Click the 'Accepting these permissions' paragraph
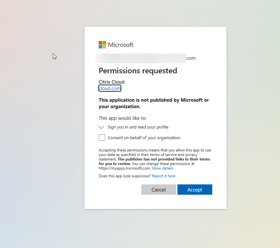The image size is (280, 248). click(155, 152)
